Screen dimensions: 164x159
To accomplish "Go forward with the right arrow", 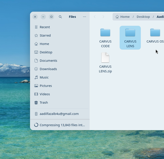I will (103, 17).
